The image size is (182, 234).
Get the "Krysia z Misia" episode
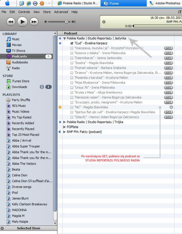click(169, 92)
